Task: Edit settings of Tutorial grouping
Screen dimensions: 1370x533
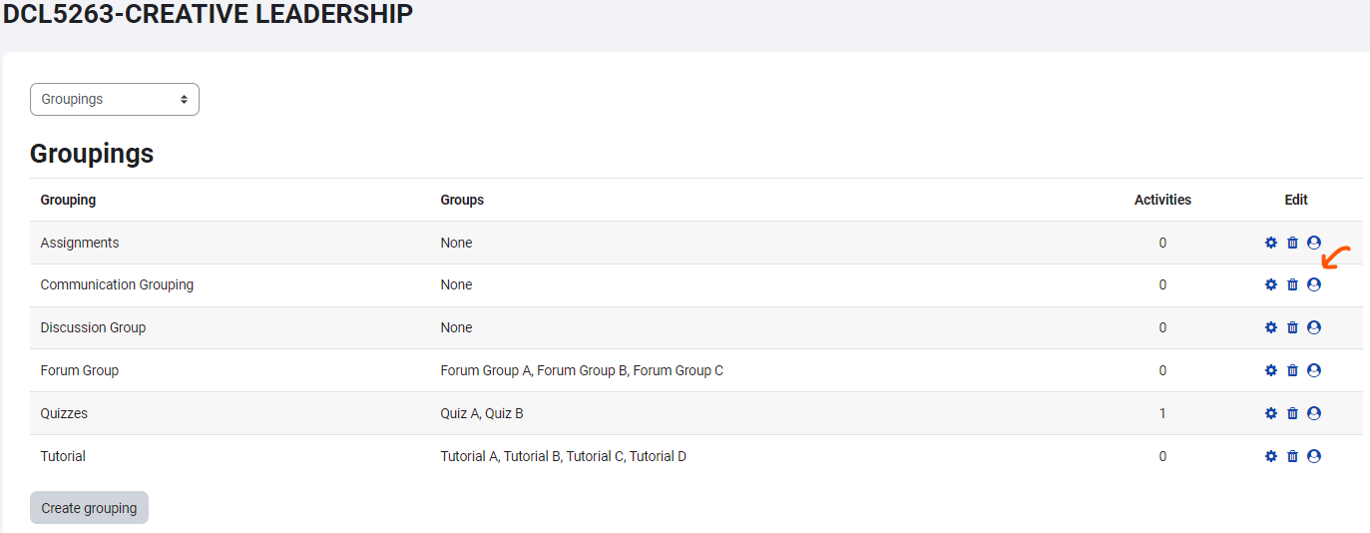Action: point(1271,456)
